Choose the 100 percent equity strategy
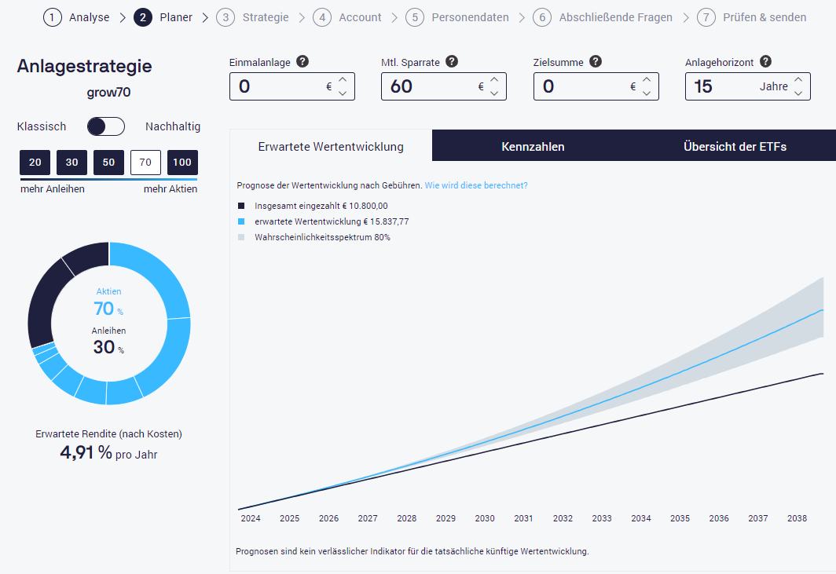 [182, 163]
